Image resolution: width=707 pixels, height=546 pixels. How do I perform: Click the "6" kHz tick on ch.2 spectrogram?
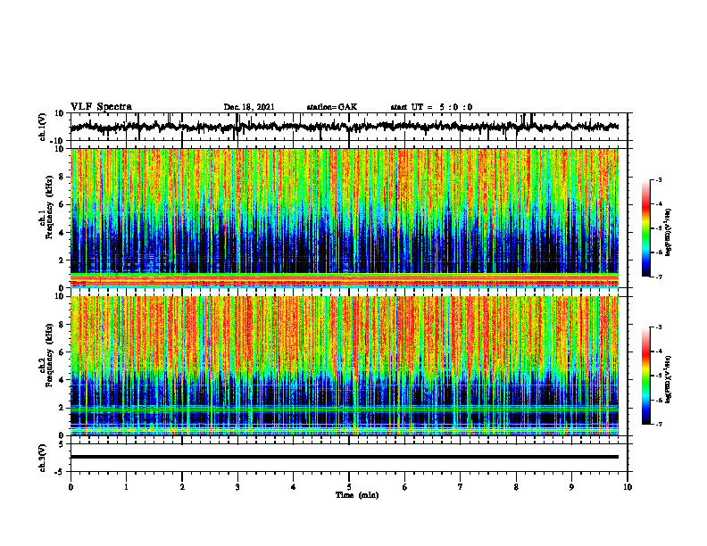tap(62, 352)
